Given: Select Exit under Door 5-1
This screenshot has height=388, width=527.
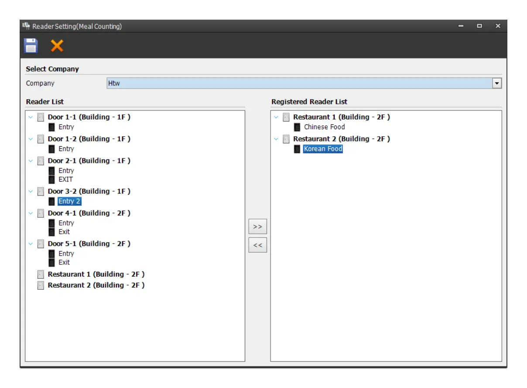Looking at the screenshot, I should [x=64, y=262].
